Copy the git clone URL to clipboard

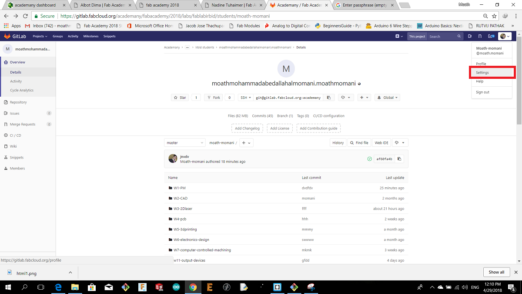[329, 98]
